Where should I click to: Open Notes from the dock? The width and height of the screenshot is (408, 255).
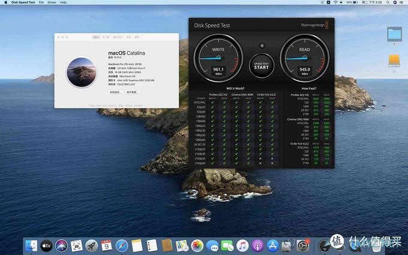pos(137,245)
